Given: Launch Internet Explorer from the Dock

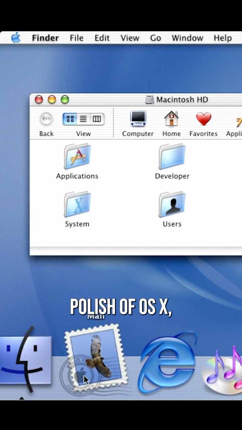Looking at the screenshot, I should tap(167, 361).
